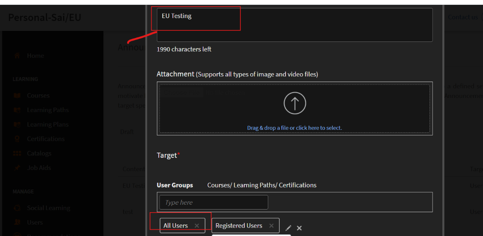Click the pencil edit icon beside tags

pyautogui.click(x=289, y=228)
